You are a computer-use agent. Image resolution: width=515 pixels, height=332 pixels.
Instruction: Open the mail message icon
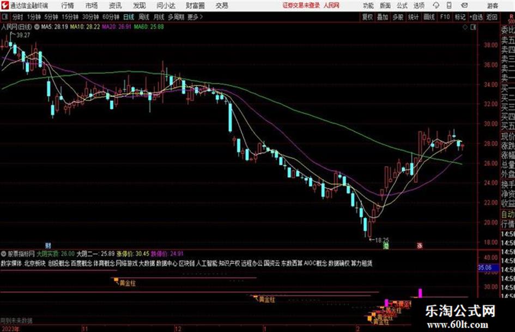tap(464, 5)
